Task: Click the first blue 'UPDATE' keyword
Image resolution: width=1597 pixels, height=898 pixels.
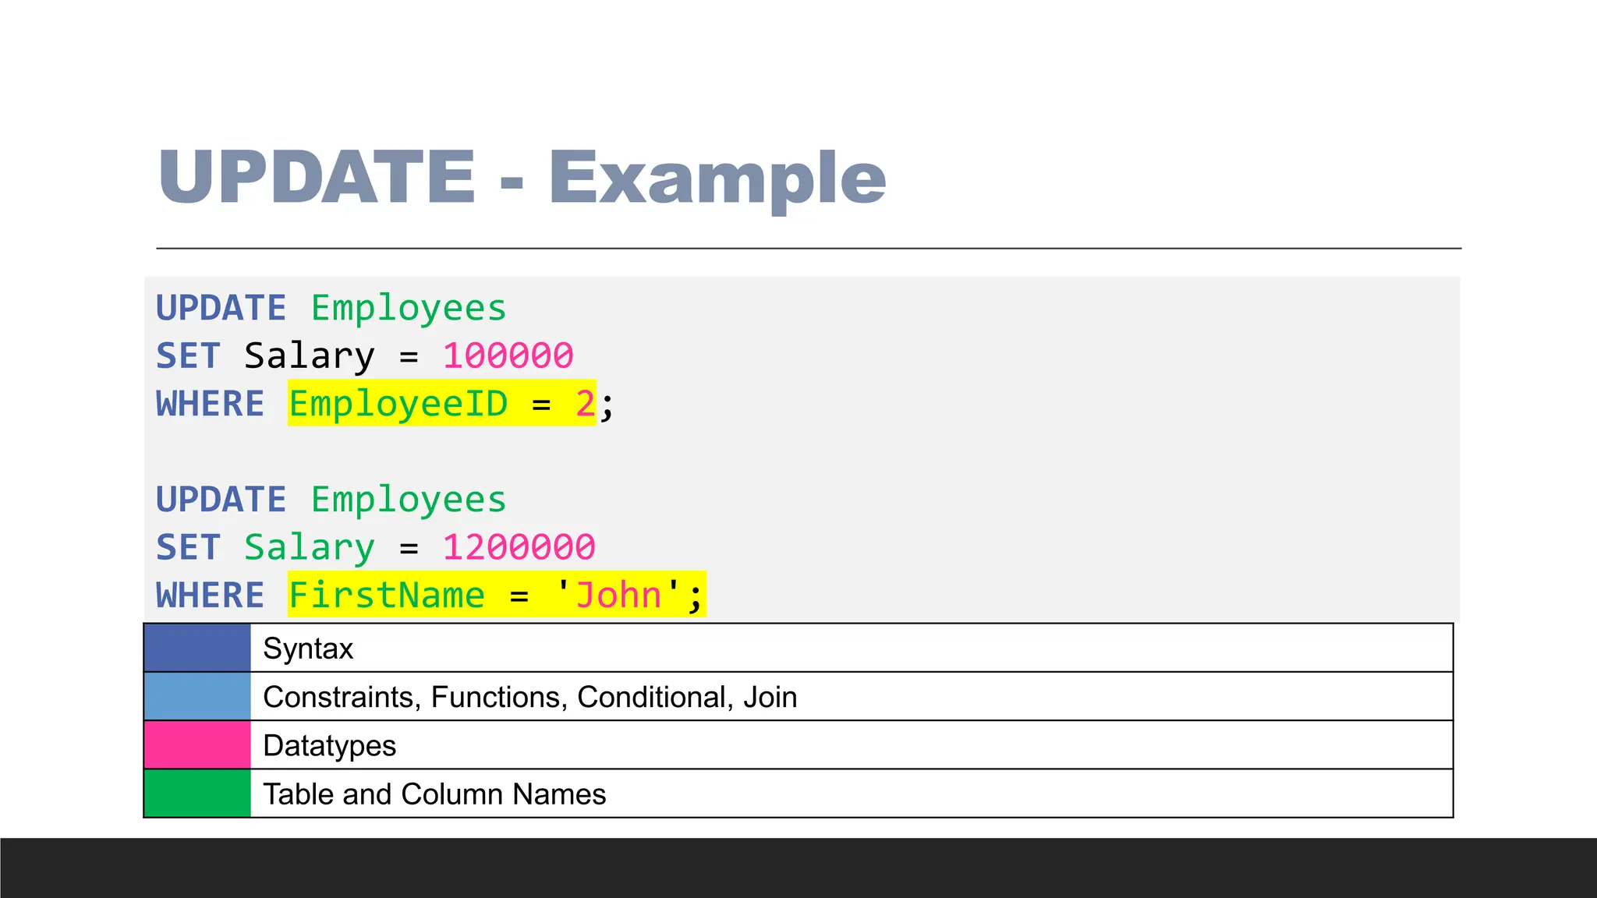Action: pyautogui.click(x=221, y=308)
